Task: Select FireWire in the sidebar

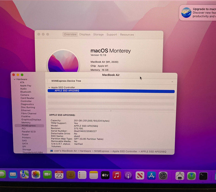Action: (26, 117)
